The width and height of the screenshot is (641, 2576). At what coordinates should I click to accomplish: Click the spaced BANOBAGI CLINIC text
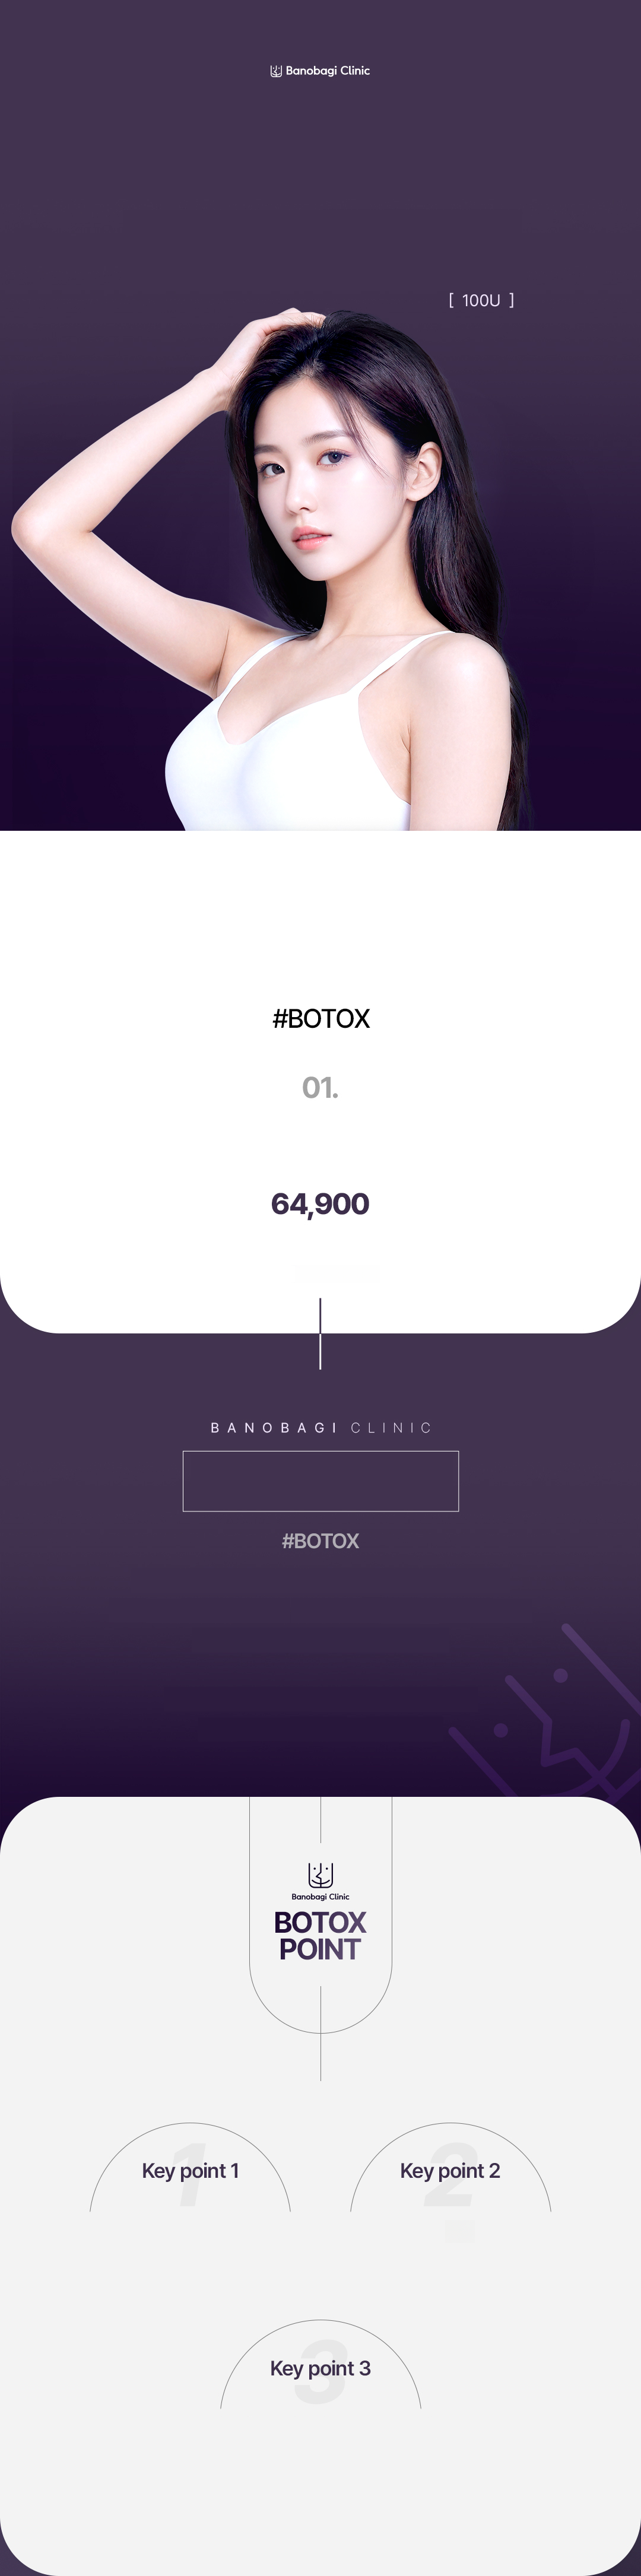coord(320,1428)
